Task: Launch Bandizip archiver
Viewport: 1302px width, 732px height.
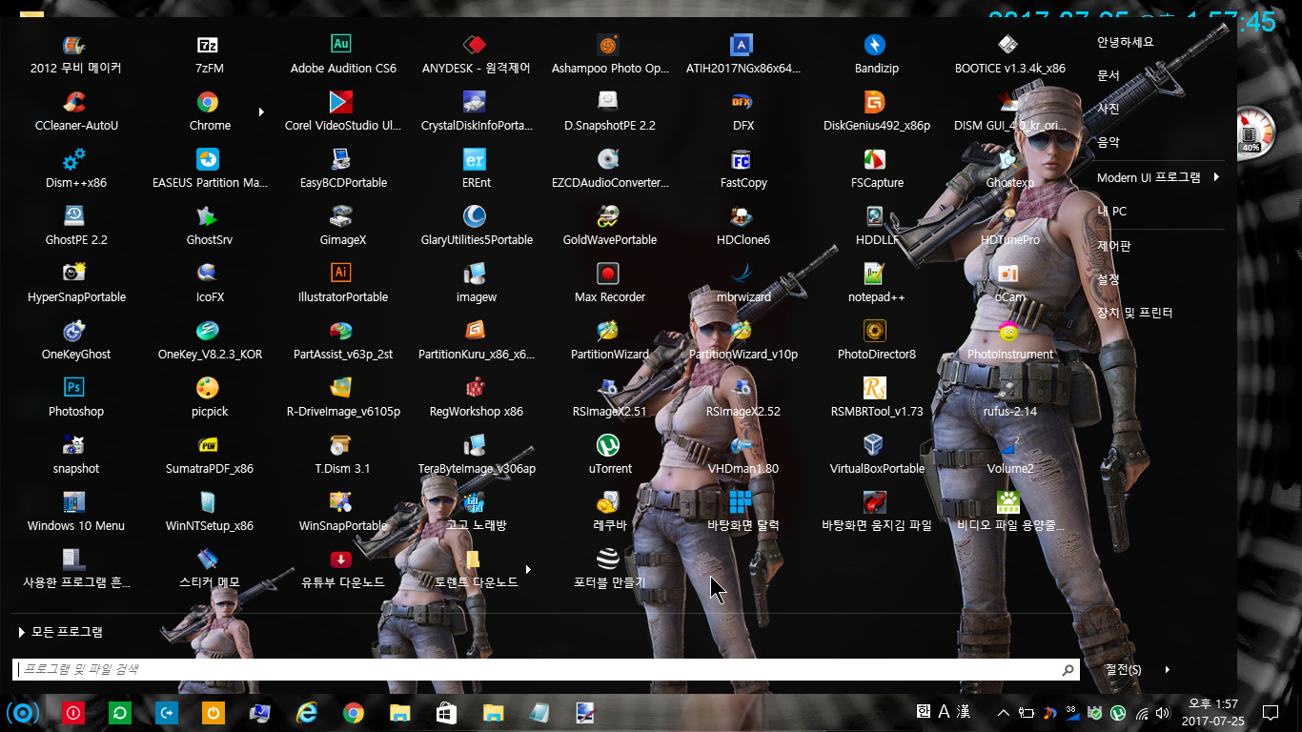Action: (876, 55)
